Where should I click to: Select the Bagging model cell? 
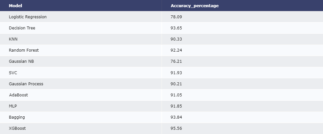click(x=17, y=117)
